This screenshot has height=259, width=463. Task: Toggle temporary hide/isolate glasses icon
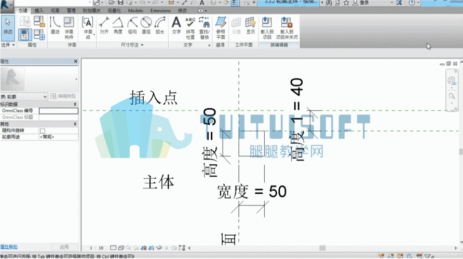point(159,248)
